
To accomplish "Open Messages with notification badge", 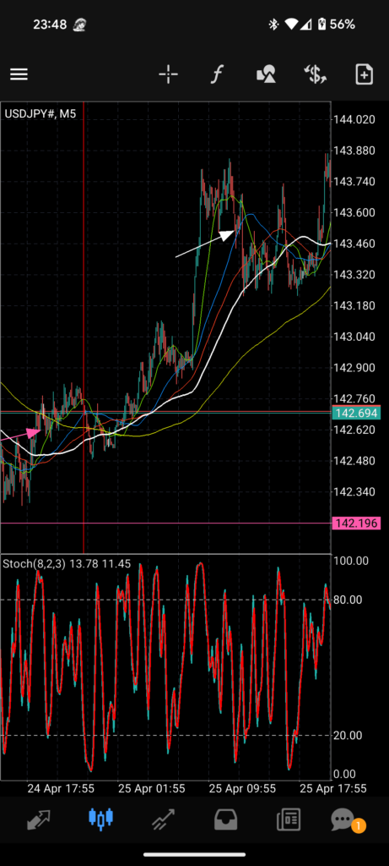I will 344,820.
